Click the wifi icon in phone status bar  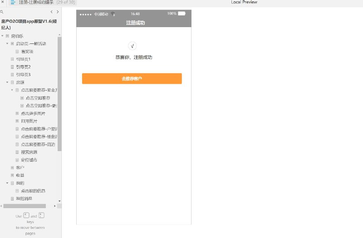(x=113, y=14)
